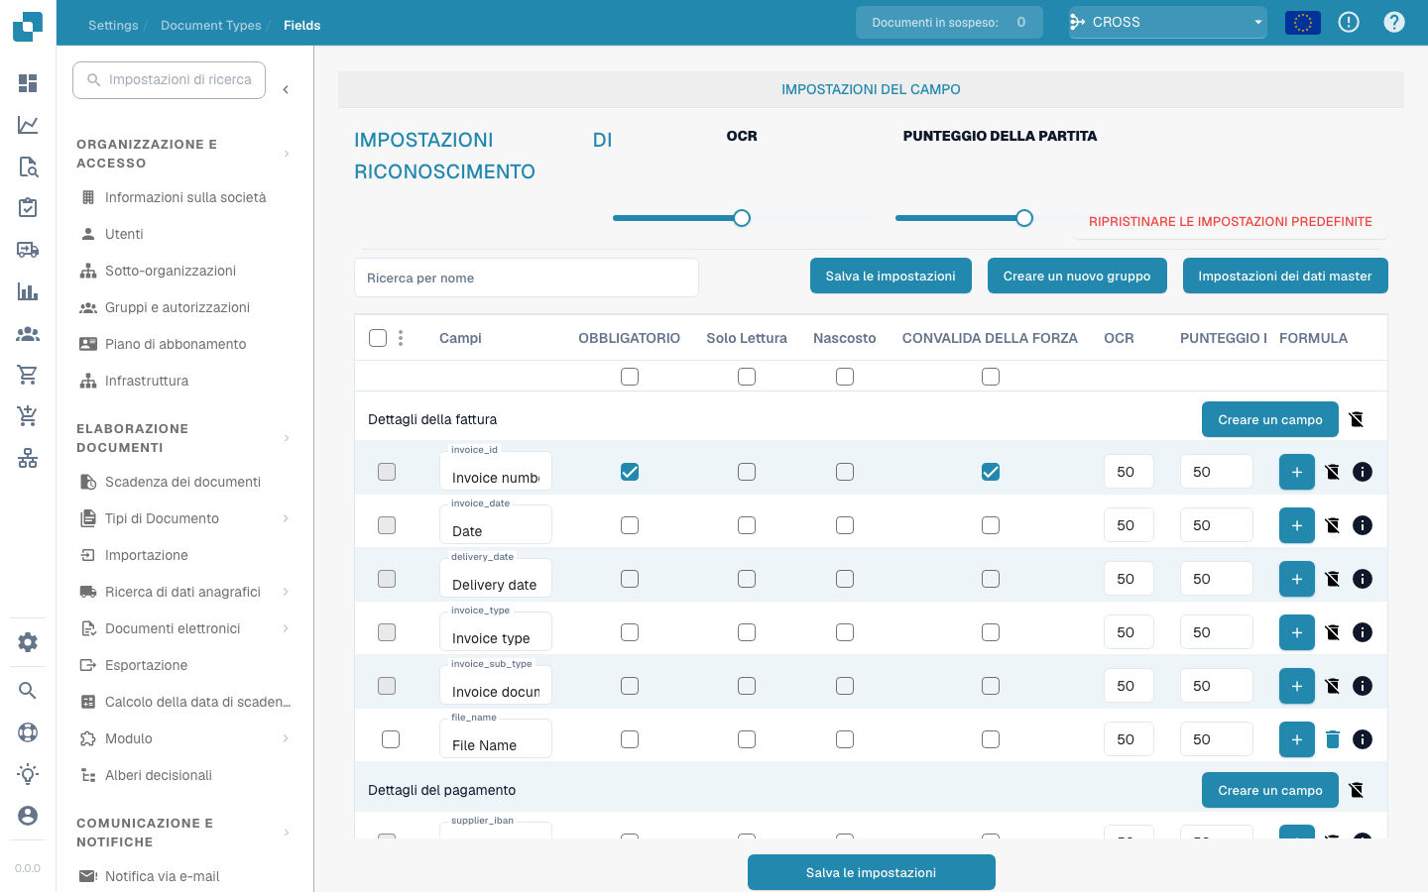The height and width of the screenshot is (892, 1428).
Task: Collapse the sidebar with the chevron arrow
Action: tap(286, 89)
